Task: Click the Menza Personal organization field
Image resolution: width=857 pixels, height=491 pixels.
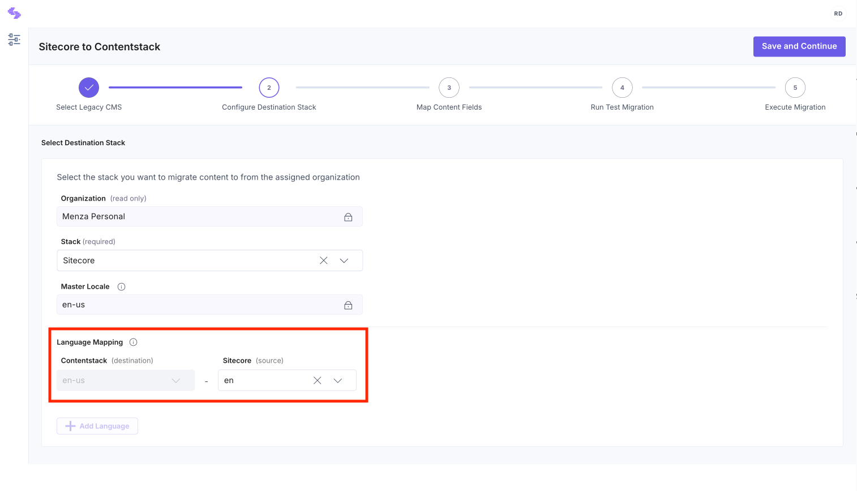Action: pos(209,216)
